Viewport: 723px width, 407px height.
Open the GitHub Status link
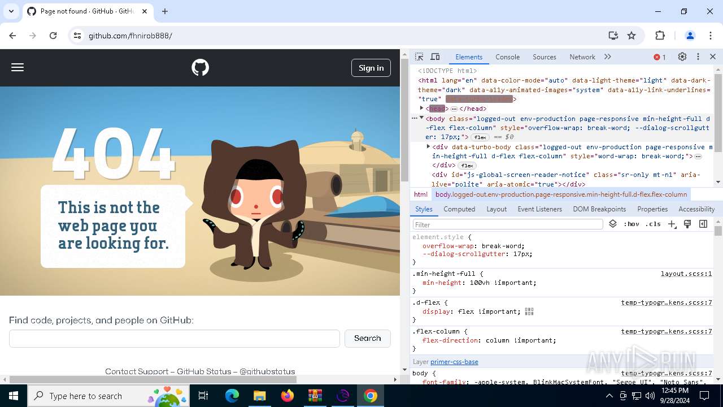click(204, 371)
